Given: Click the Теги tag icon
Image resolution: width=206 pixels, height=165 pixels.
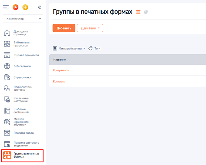Looking at the screenshot, I should coord(91,48).
